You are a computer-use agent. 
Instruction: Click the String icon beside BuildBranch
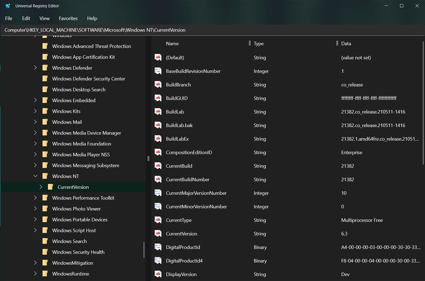[157, 84]
